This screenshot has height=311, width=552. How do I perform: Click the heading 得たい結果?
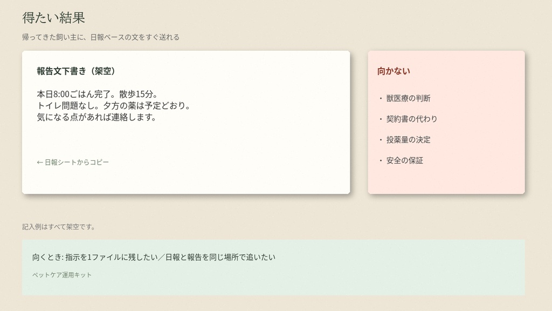pyautogui.click(x=53, y=18)
